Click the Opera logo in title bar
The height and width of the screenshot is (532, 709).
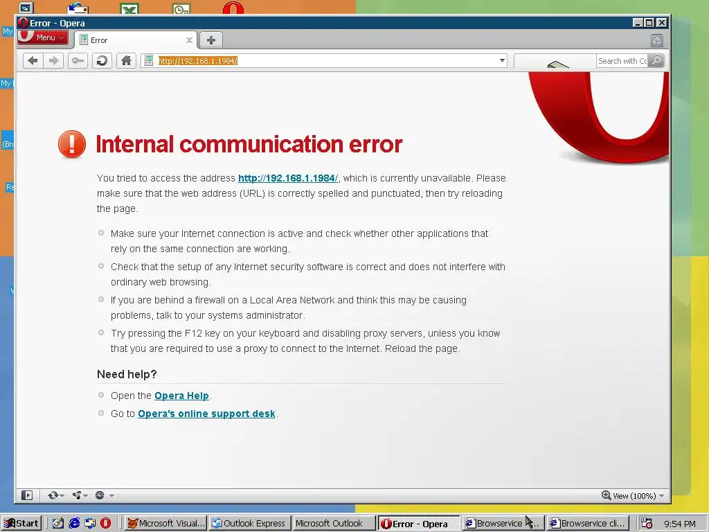click(23, 23)
